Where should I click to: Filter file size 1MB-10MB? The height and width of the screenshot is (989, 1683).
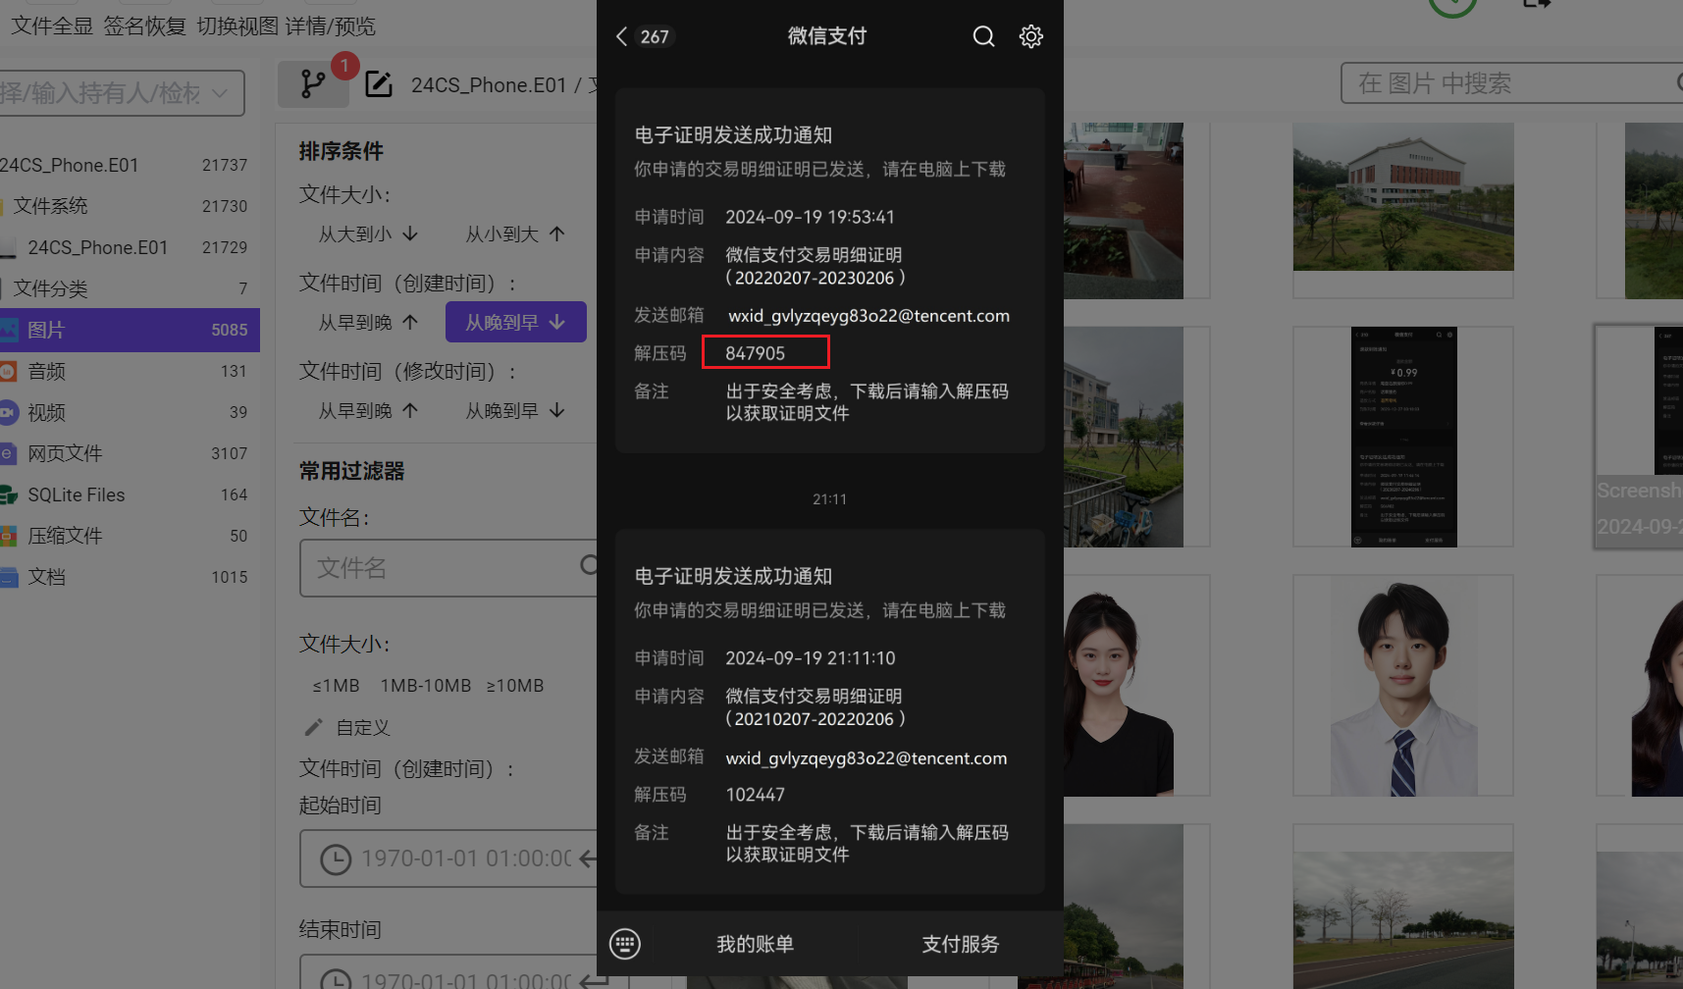pyautogui.click(x=426, y=686)
